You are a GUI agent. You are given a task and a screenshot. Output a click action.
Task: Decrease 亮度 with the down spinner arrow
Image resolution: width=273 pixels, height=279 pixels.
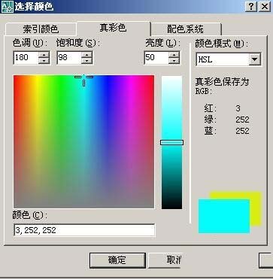click(174, 61)
